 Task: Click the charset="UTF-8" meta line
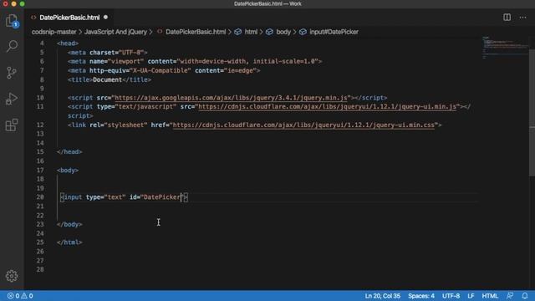point(108,52)
